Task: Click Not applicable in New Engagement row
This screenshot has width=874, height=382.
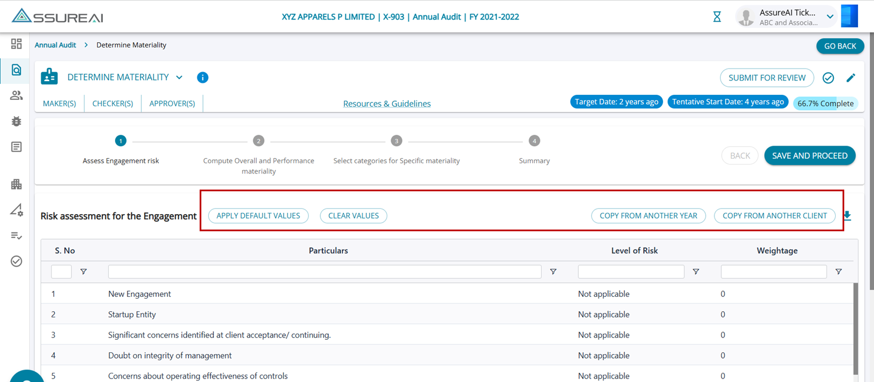Action: click(x=603, y=294)
